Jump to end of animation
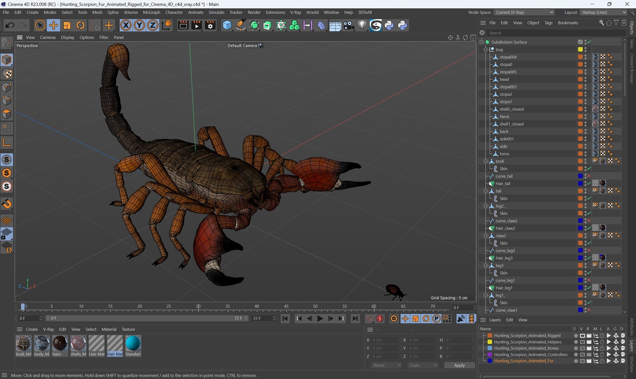 coord(355,319)
